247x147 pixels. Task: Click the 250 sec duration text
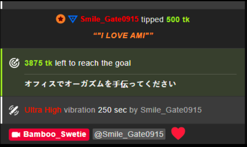[112, 110]
